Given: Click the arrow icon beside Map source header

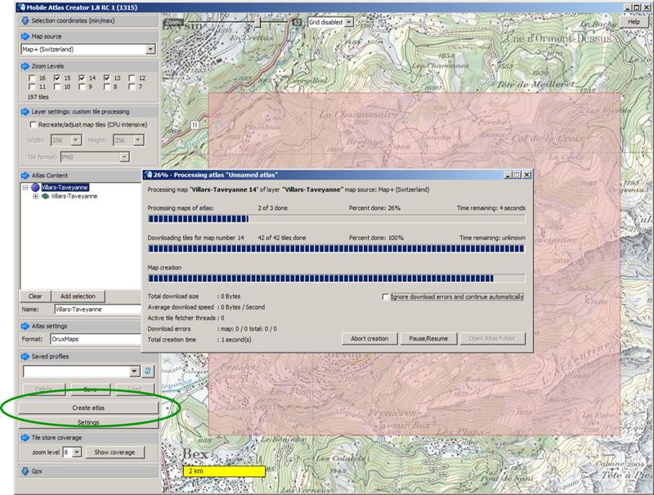Looking at the screenshot, I should pyautogui.click(x=24, y=37).
